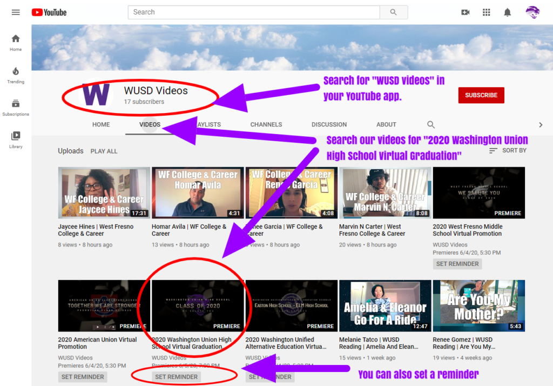The height and width of the screenshot is (386, 553).
Task: Open Subscriptions in sidebar
Action: (x=16, y=108)
